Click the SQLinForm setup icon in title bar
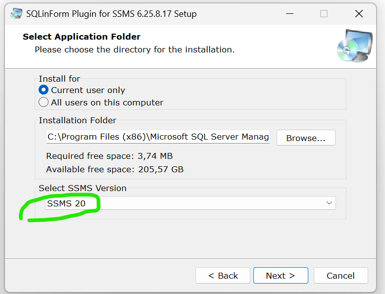 [16, 13]
